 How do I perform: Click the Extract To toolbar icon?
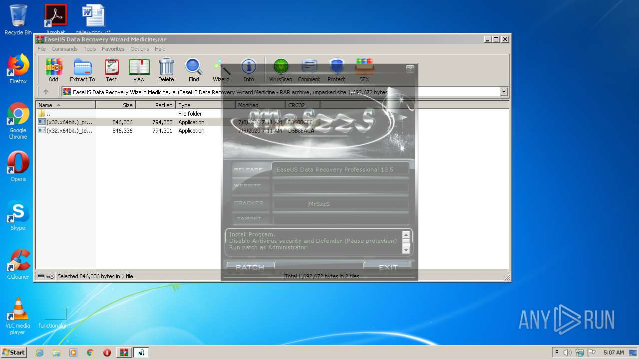tap(82, 70)
